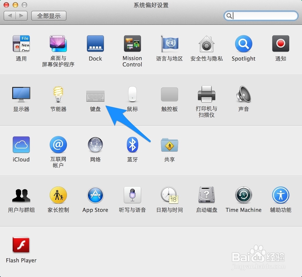Viewport: 302px width, 277px height.
Task: Open 安全性与隐私 preferences
Action: tap(207, 44)
